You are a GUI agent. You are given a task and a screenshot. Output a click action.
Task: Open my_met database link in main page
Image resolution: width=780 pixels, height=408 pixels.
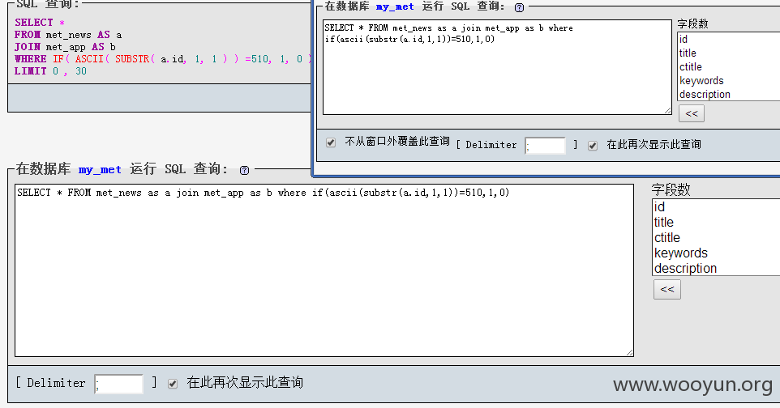100,169
